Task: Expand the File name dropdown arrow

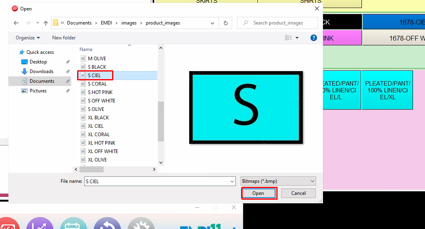Action: (x=232, y=181)
